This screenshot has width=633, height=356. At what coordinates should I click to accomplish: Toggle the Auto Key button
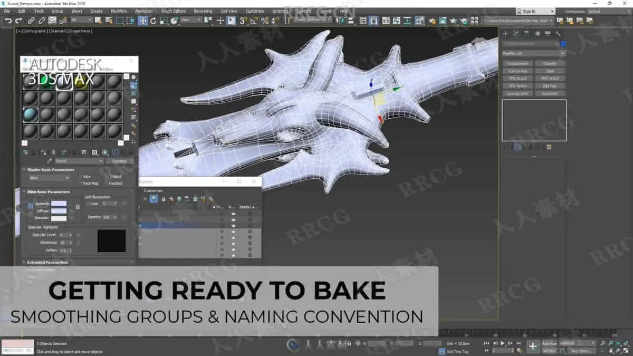(x=550, y=343)
